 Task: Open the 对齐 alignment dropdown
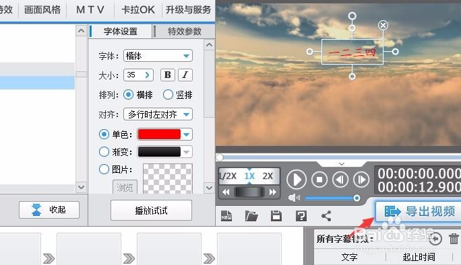click(x=158, y=114)
